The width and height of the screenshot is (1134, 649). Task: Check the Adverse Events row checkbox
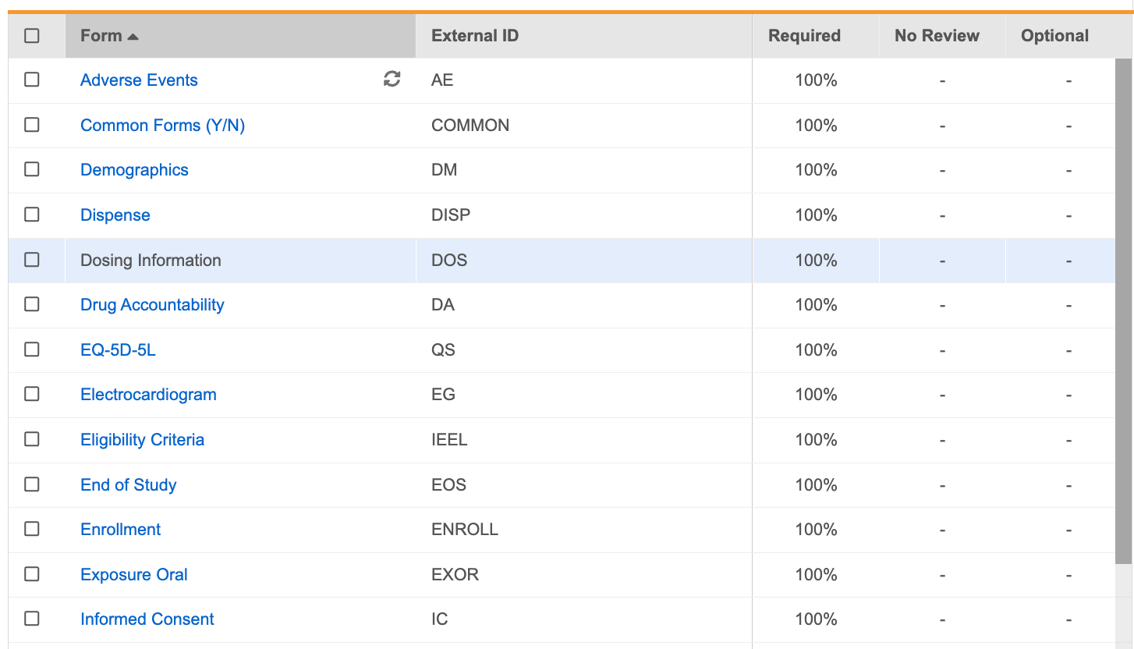(32, 80)
